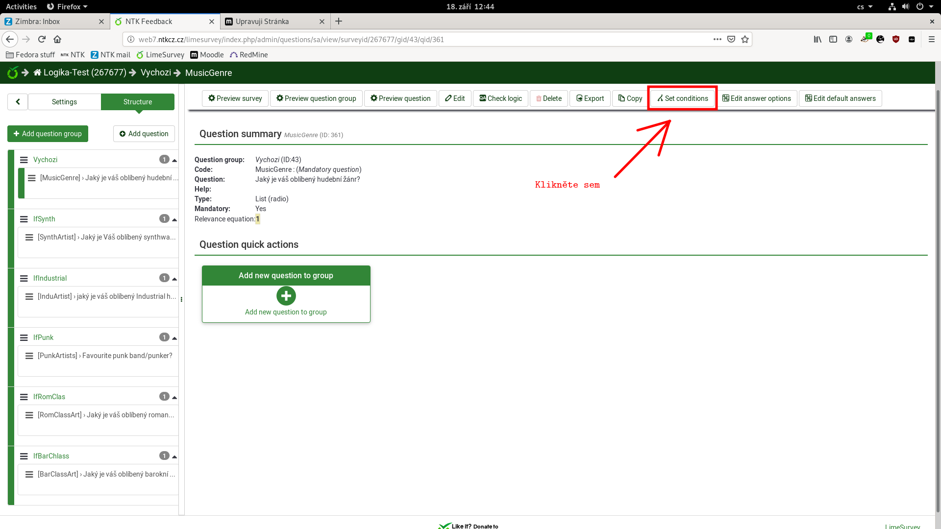Click the LimeSurvey logo in green header
This screenshot has width=941, height=529.
(x=13, y=73)
